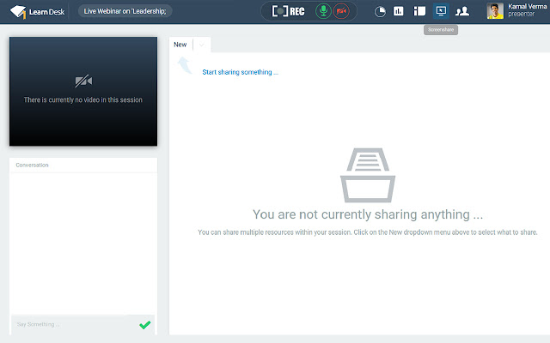This screenshot has height=343, width=550.
Task: Select the New tab
Action: click(180, 45)
